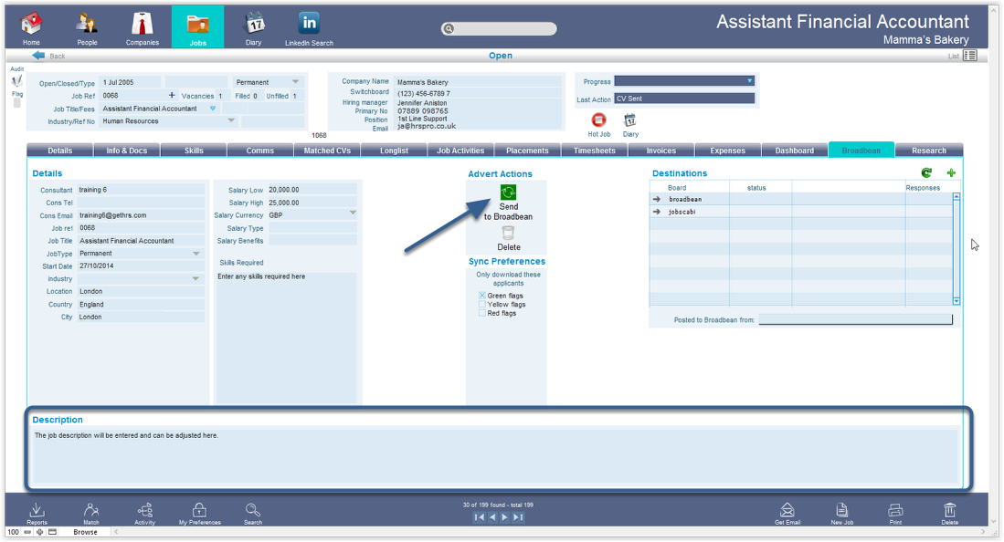Click the Delete advert trash icon
1004x542 pixels.
click(509, 233)
